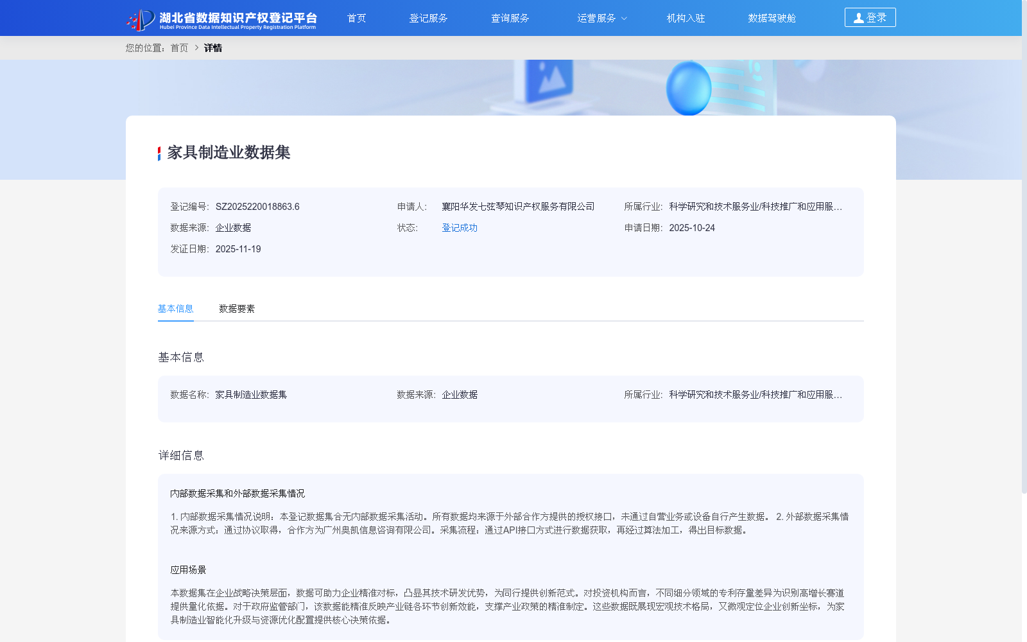
Task: Click application date 2025-10-24
Action: click(692, 228)
